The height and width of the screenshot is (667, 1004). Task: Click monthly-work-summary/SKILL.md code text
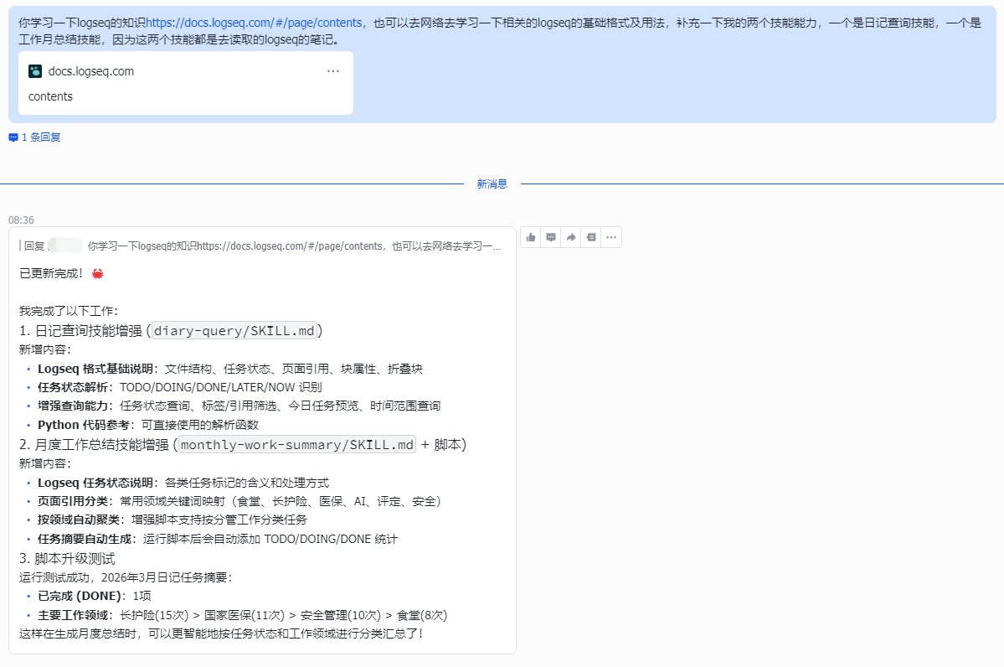coord(297,445)
